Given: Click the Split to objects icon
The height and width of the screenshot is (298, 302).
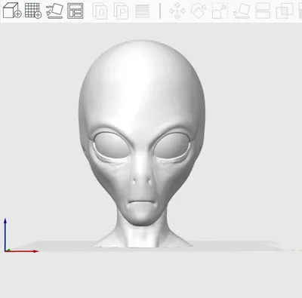Looking at the screenshot, I should [x=100, y=11].
